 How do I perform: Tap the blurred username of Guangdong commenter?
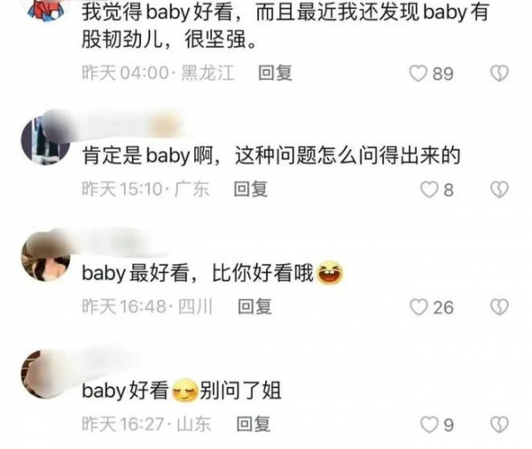pyautogui.click(x=129, y=125)
